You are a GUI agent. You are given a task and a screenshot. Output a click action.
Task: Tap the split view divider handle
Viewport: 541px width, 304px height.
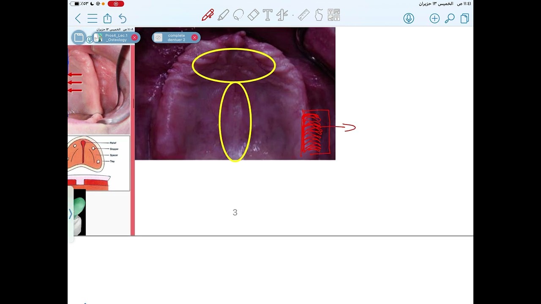(x=133, y=103)
